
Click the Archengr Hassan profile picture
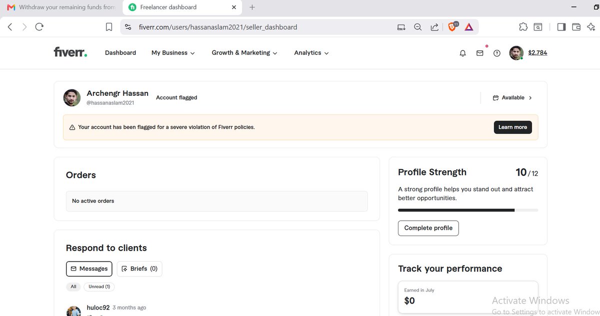point(72,98)
